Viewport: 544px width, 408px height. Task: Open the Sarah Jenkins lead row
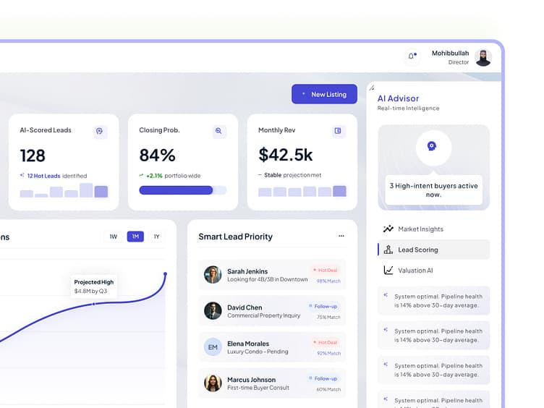pyautogui.click(x=272, y=275)
